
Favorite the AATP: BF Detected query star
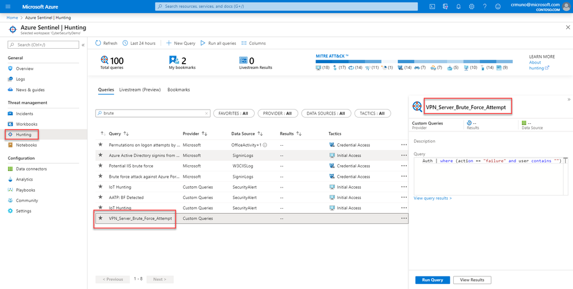click(100, 197)
